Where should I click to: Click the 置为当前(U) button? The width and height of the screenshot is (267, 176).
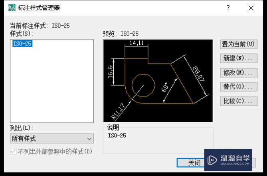pos(239,44)
